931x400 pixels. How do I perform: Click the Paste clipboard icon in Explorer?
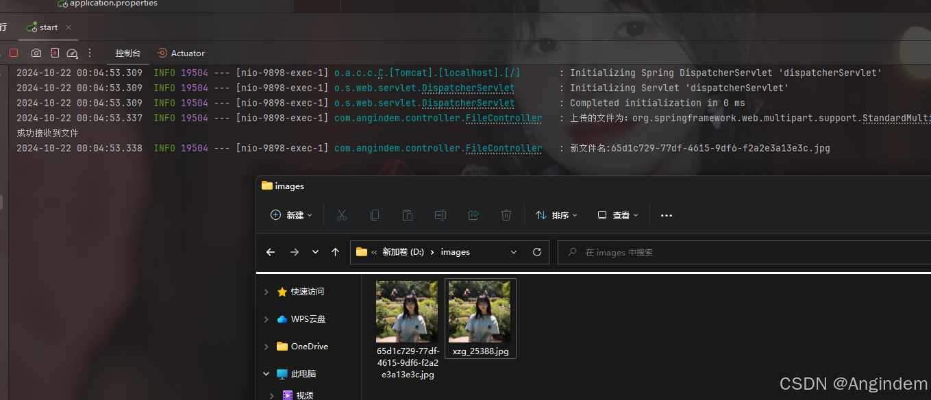click(x=408, y=215)
